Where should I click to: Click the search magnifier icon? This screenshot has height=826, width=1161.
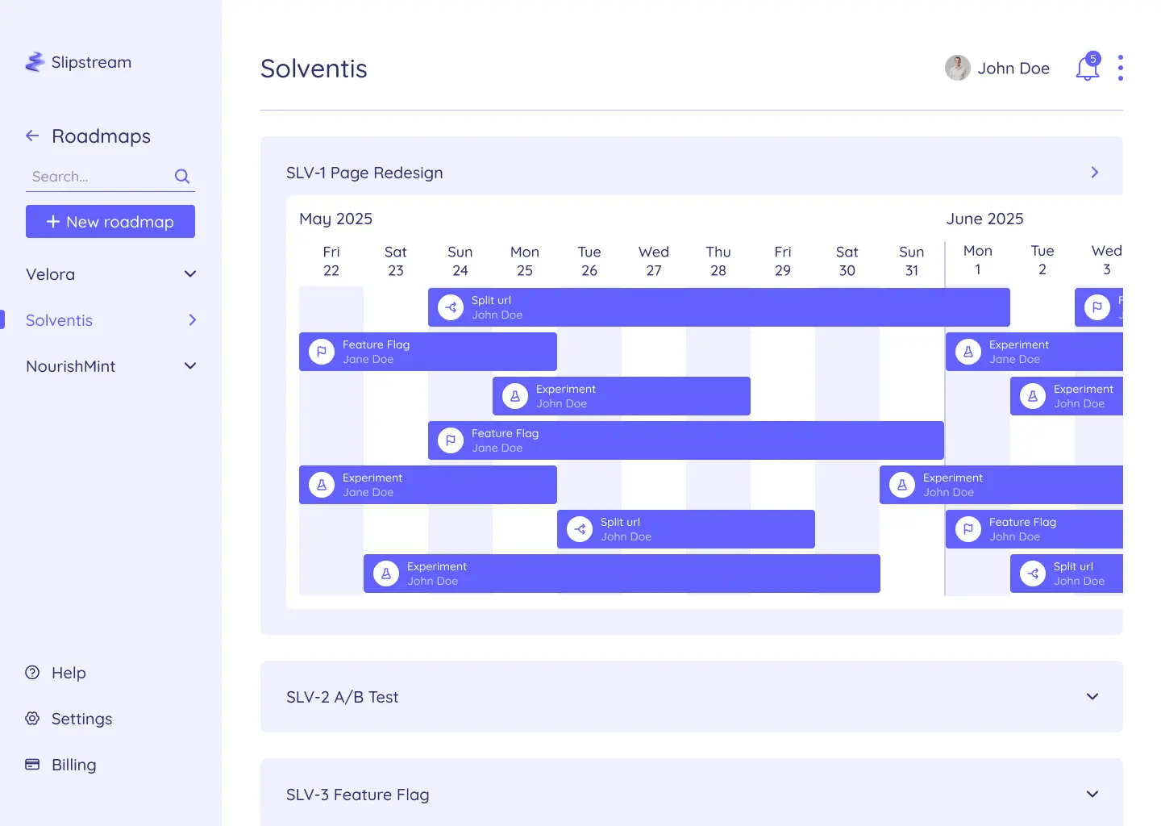tap(181, 176)
